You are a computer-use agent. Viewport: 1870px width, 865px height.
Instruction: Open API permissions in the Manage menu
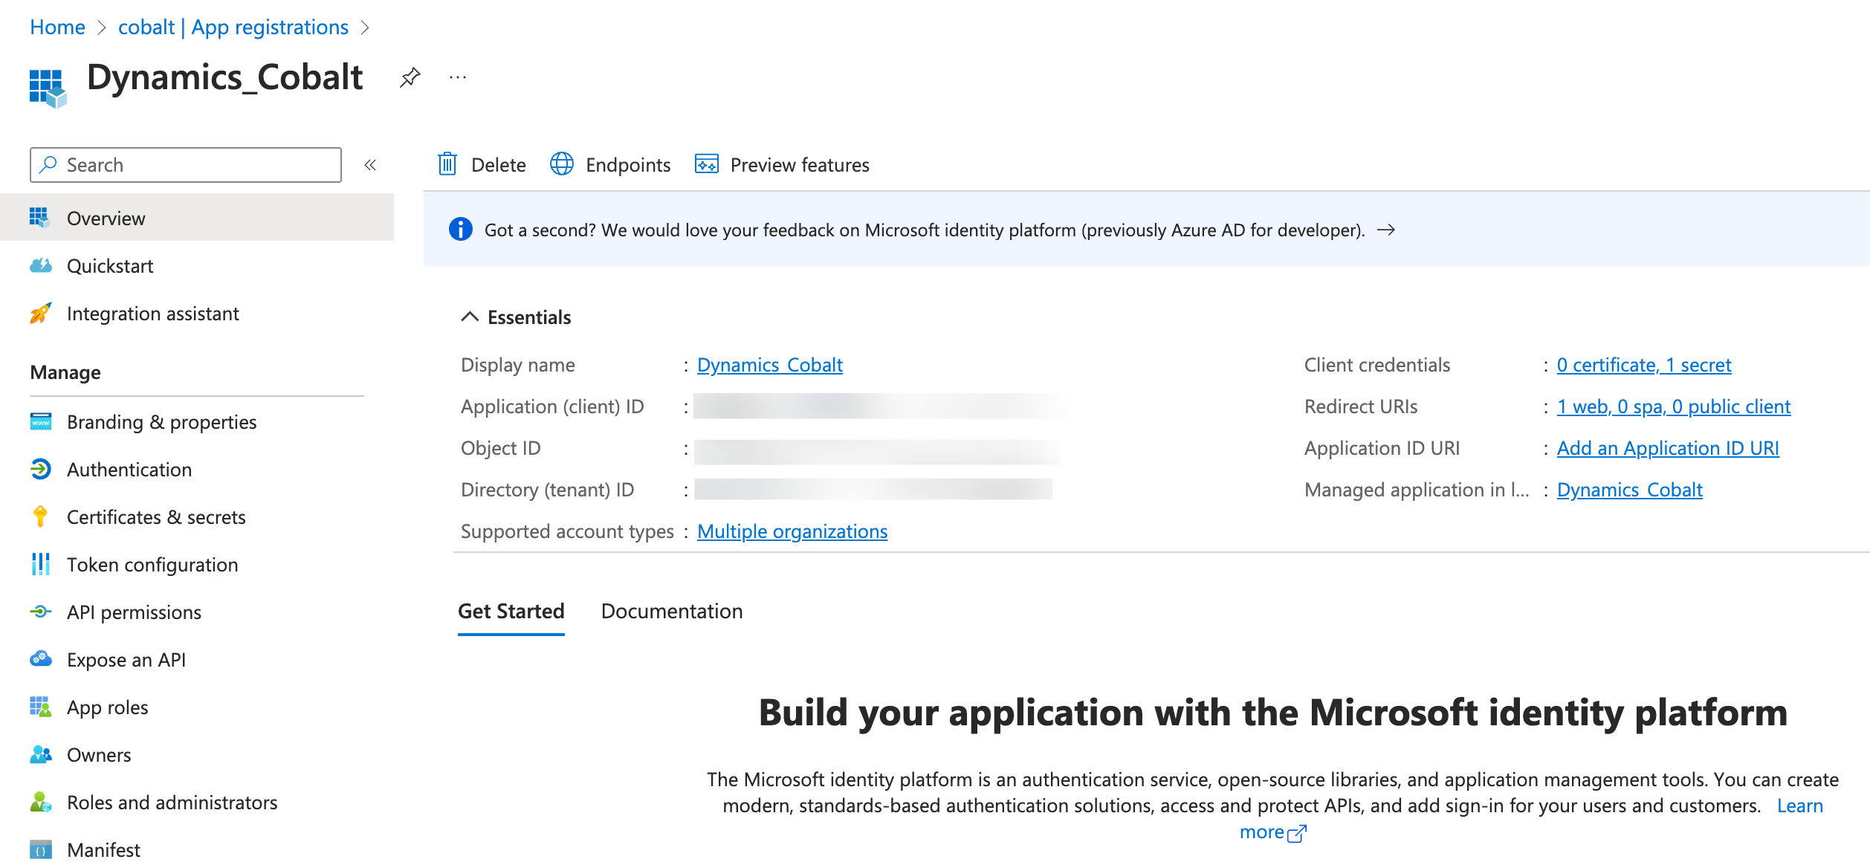134,612
